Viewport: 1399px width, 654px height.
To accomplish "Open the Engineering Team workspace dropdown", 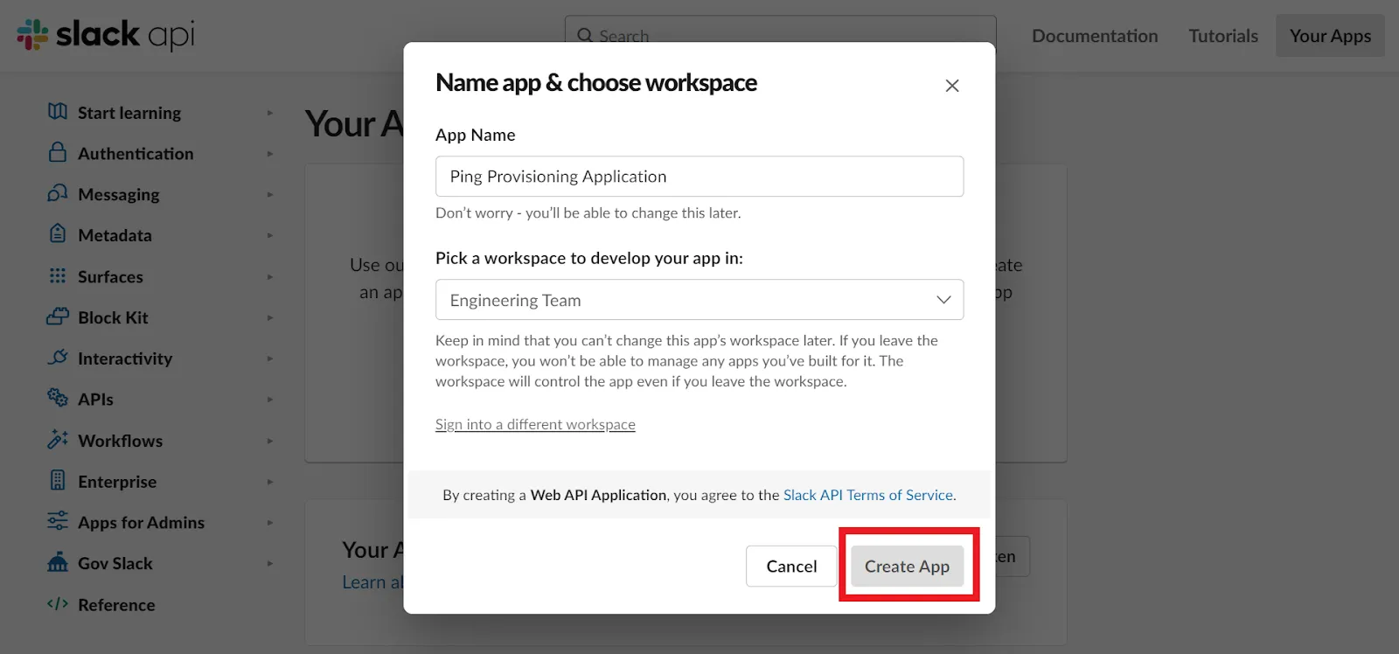I will (699, 300).
